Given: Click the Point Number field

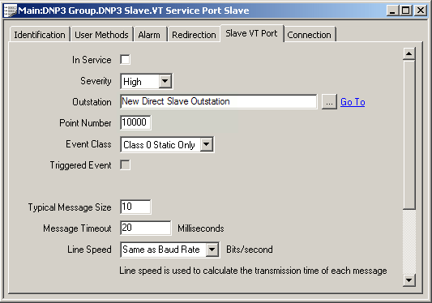Looking at the screenshot, I should pyautogui.click(x=135, y=122).
